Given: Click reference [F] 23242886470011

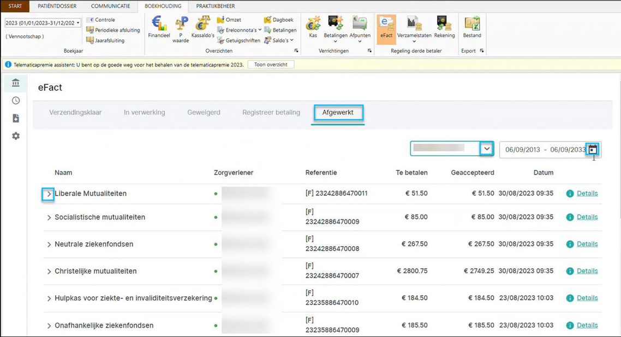Looking at the screenshot, I should pos(336,194).
